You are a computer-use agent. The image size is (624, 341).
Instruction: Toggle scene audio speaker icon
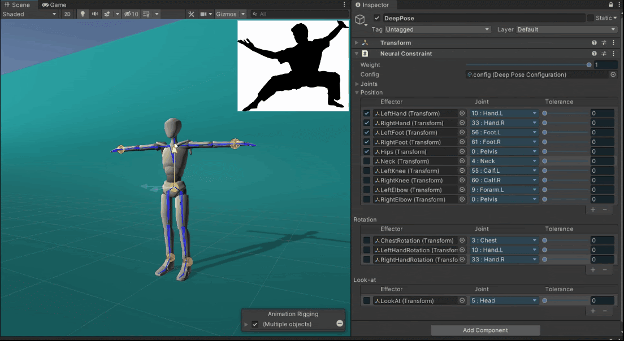[x=94, y=14]
